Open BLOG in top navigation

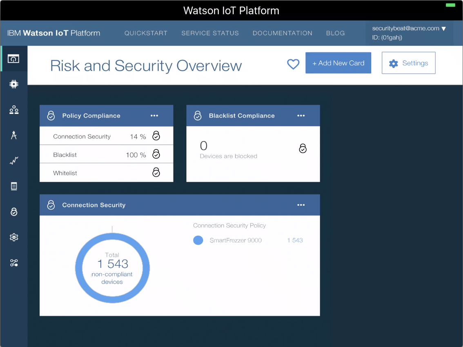pyautogui.click(x=336, y=33)
